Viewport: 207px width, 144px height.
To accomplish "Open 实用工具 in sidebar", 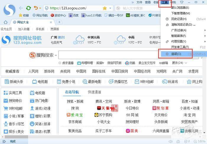I will [x=13, y=93].
